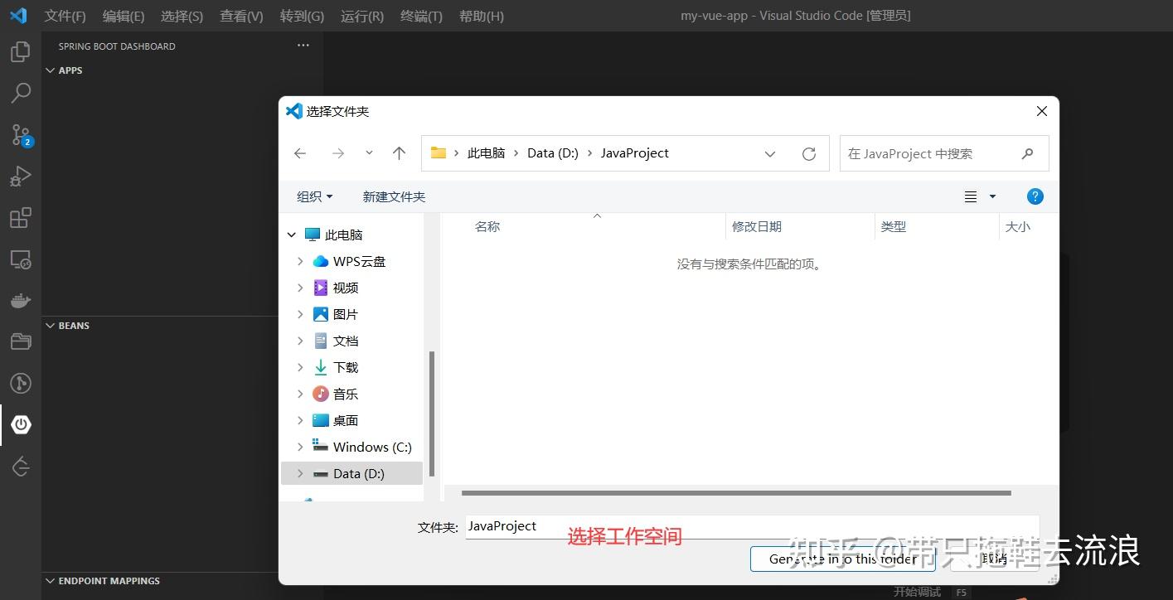Open the dialog help question mark

(x=1035, y=196)
